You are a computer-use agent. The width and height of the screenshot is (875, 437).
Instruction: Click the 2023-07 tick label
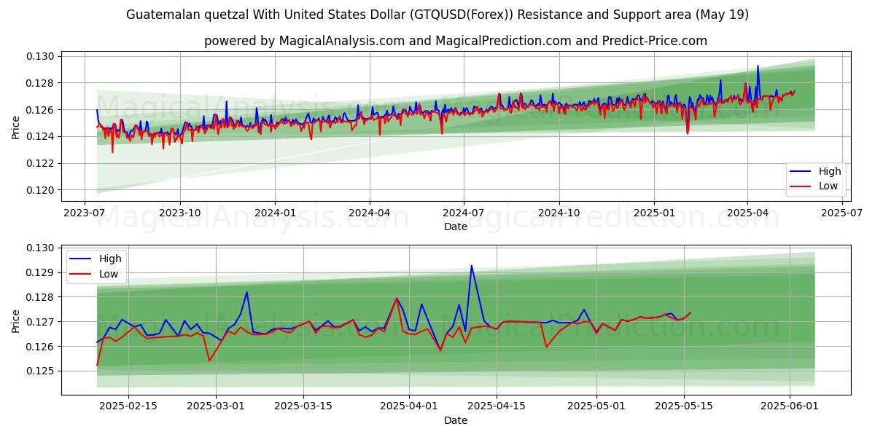point(85,213)
